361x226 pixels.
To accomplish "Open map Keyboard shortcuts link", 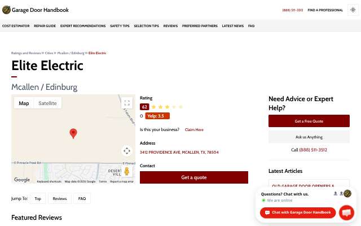I will [x=49, y=181].
